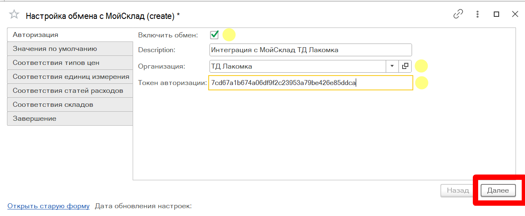The image size is (525, 216).
Task: Click the Далее button
Action: (498, 191)
